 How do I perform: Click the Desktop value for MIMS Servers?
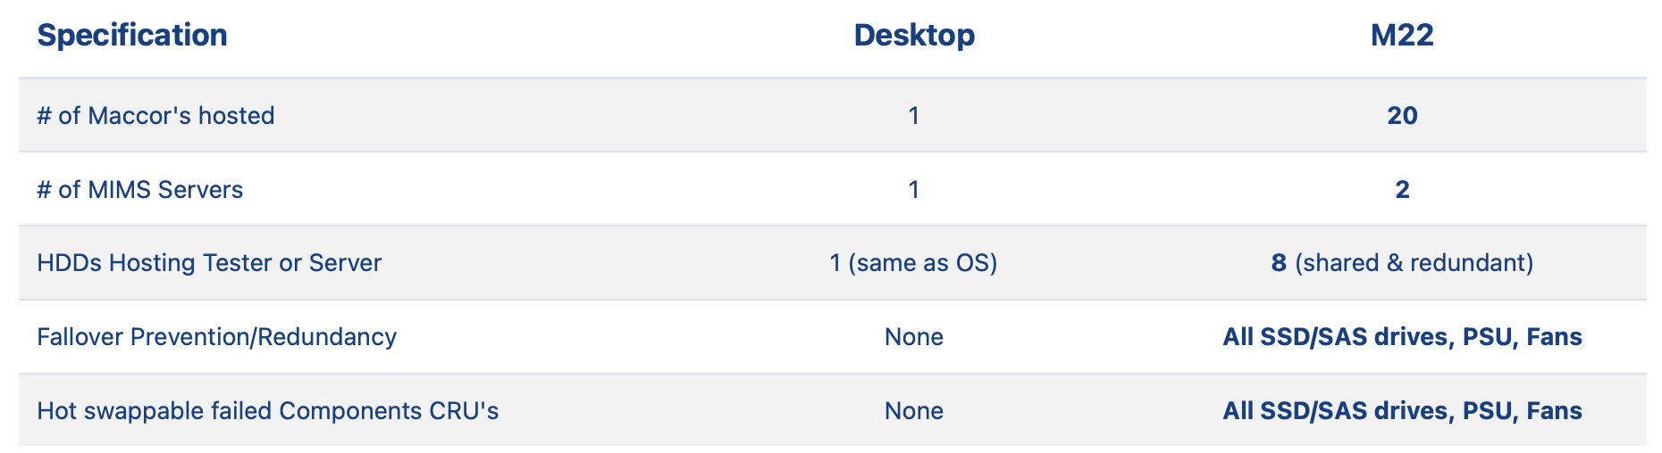914,190
